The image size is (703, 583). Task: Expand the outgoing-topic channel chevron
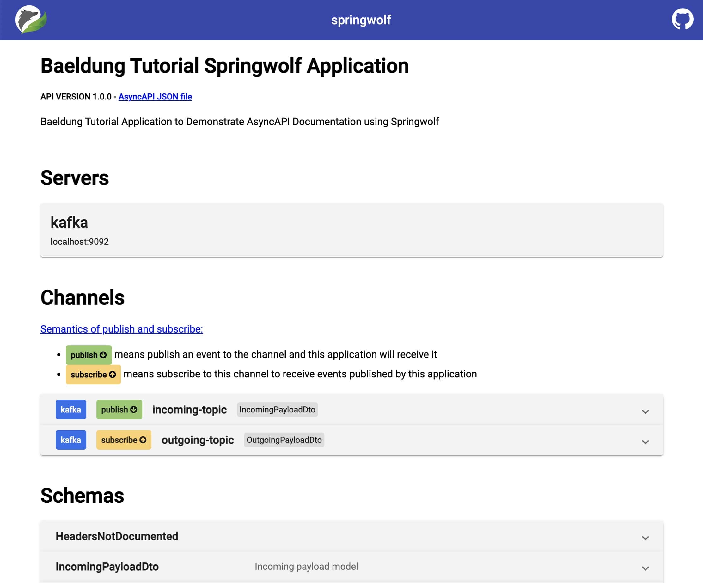(645, 442)
